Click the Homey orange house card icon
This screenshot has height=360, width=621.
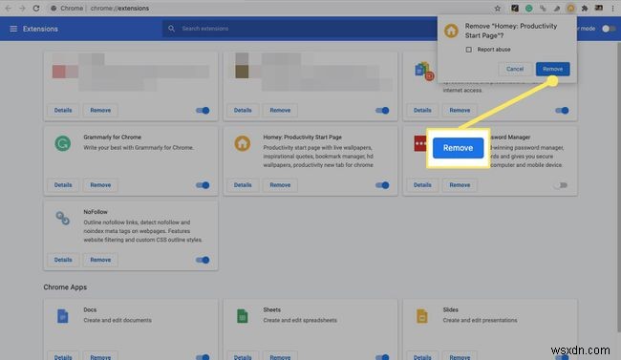tap(243, 143)
